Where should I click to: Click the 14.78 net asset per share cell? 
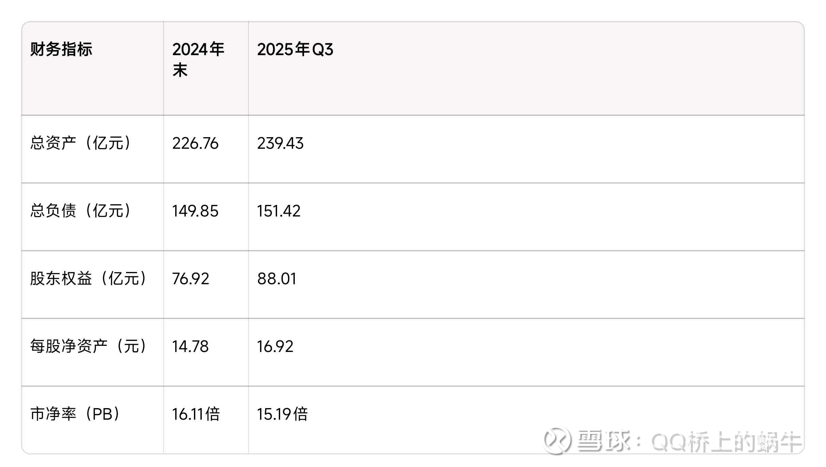coord(190,347)
